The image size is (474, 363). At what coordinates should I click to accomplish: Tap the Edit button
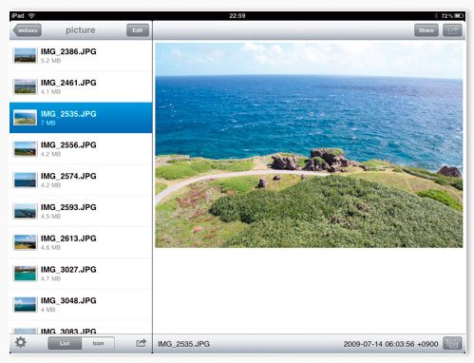138,30
